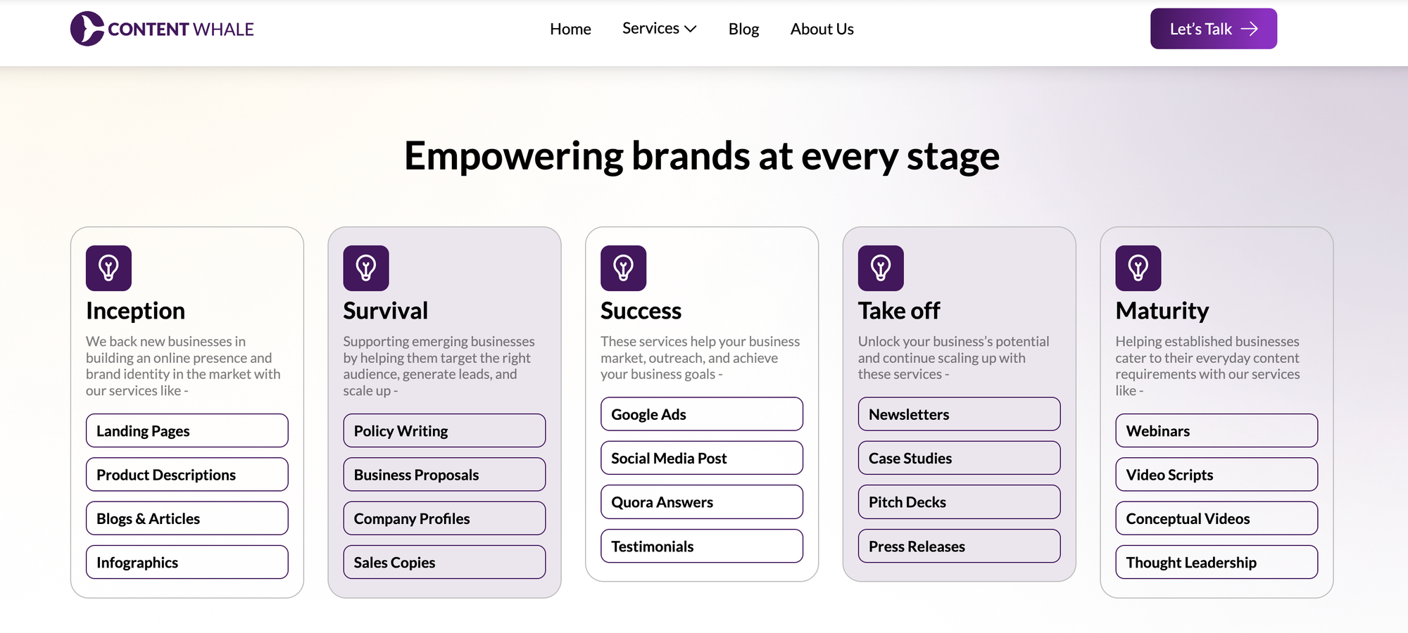Click the lightbulb icon above Inception
Image resolution: width=1408 pixels, height=633 pixels.
point(108,268)
